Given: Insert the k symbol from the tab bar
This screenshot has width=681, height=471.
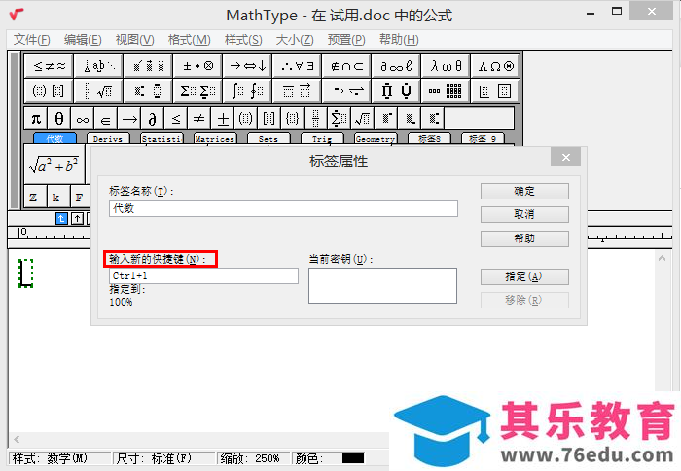Looking at the screenshot, I should pos(56,198).
